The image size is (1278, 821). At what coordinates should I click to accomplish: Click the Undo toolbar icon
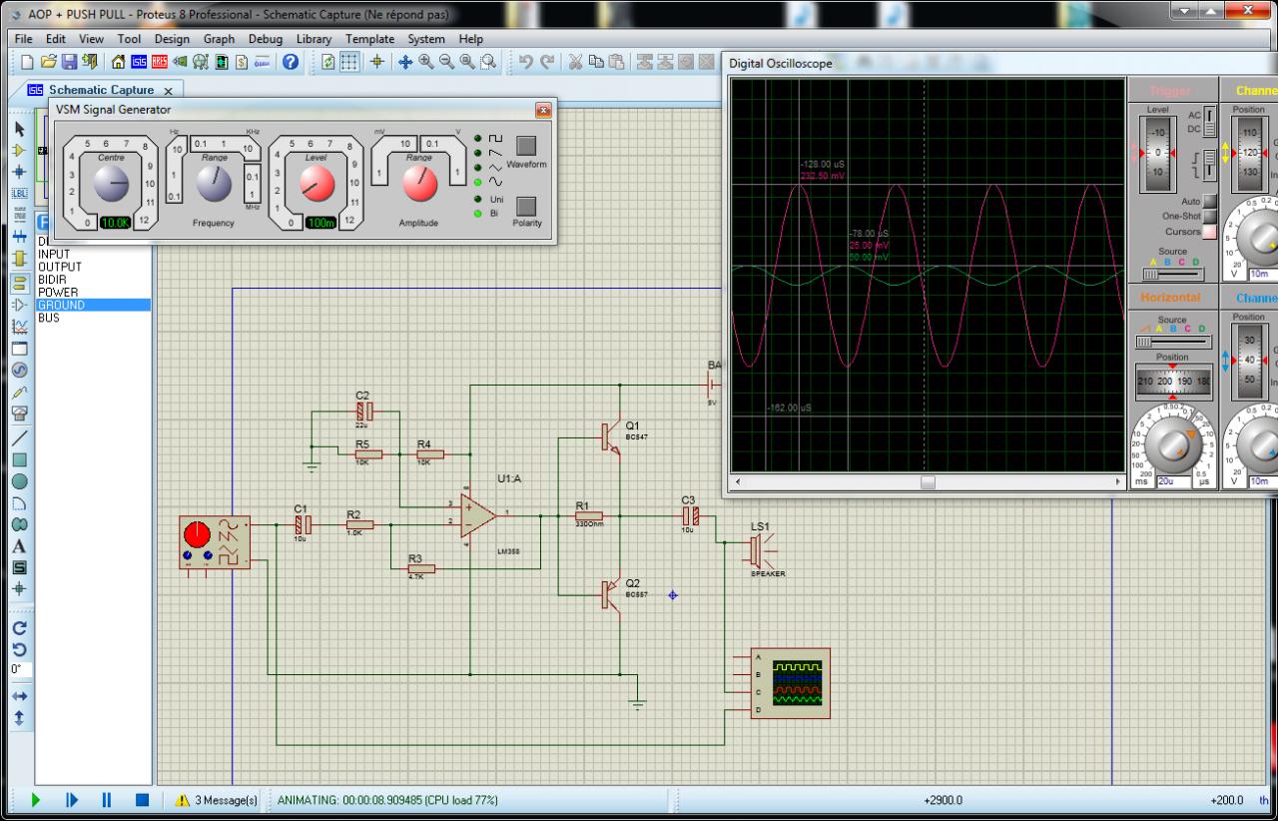coord(526,62)
